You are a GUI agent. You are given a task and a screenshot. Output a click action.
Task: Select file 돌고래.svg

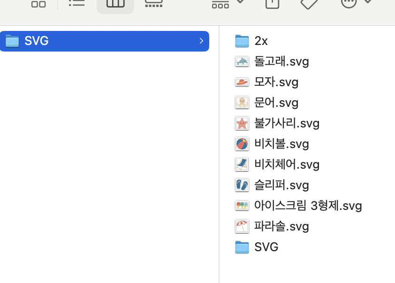(281, 61)
